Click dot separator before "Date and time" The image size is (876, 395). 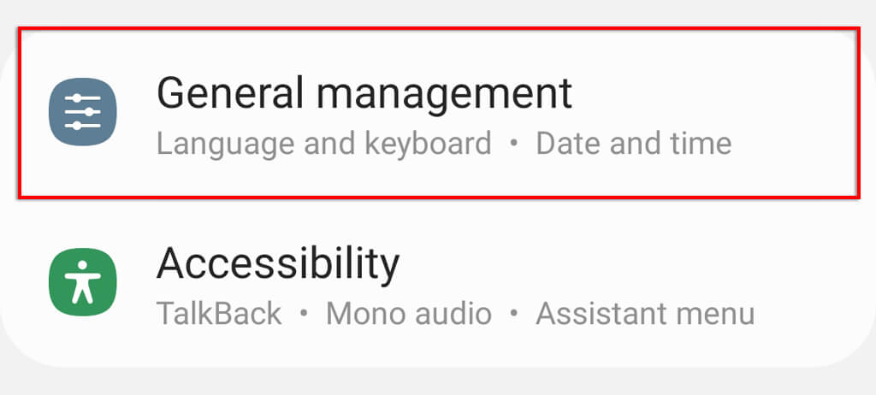pos(514,143)
